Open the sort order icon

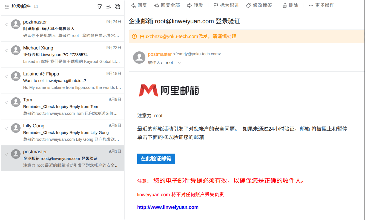click(108, 7)
